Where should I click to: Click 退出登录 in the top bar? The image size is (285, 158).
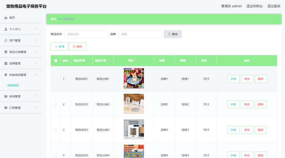pyautogui.click(x=274, y=6)
